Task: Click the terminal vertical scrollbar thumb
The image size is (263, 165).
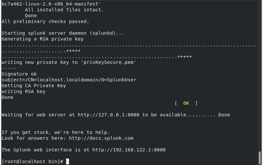Action: pyautogui.click(x=260, y=158)
